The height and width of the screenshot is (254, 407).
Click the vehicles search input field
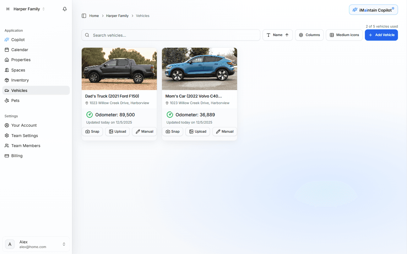171,35
